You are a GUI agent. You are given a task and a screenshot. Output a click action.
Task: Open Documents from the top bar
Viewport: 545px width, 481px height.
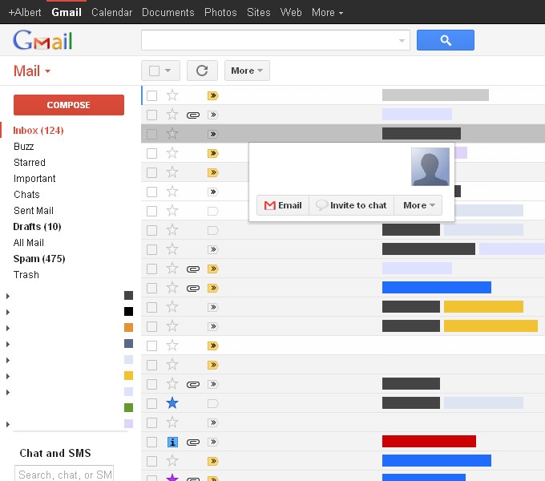(168, 13)
